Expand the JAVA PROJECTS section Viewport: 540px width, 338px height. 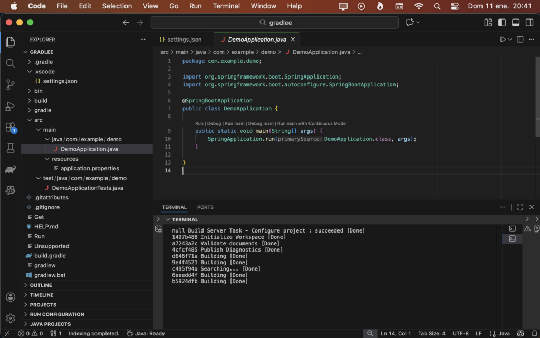50,324
